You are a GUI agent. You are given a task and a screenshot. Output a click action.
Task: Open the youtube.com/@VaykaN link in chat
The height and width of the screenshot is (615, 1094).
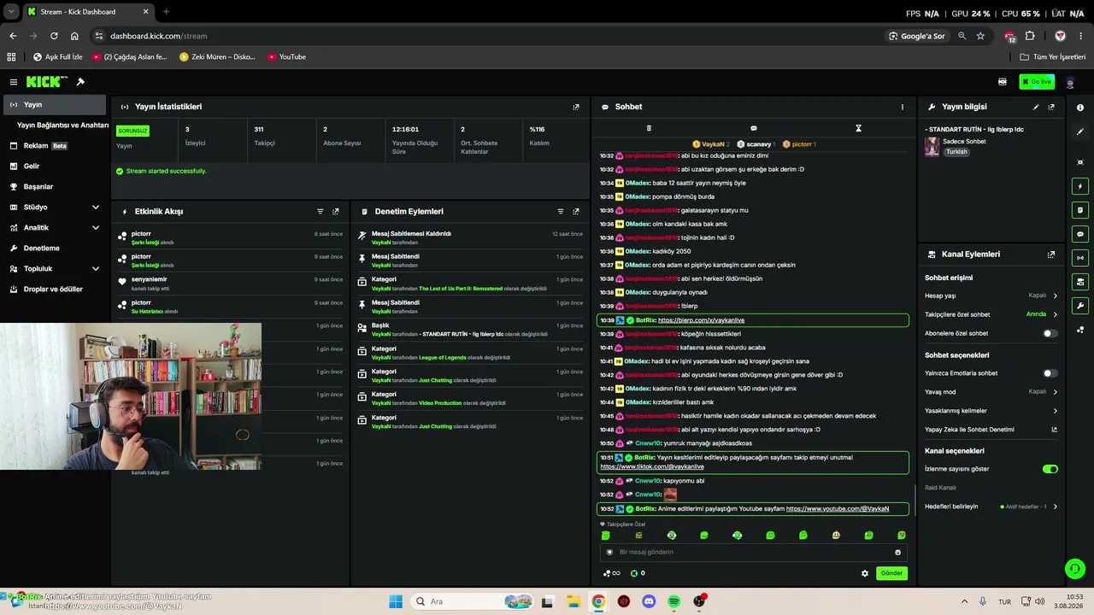(x=838, y=509)
